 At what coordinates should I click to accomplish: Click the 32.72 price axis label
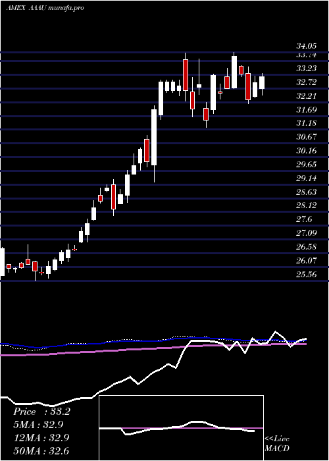click(306, 82)
